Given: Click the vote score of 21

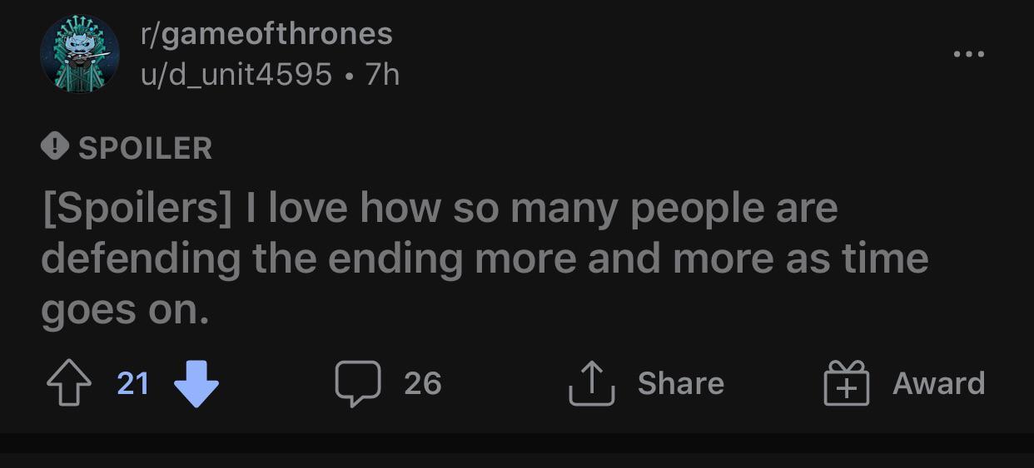Looking at the screenshot, I should [133, 383].
